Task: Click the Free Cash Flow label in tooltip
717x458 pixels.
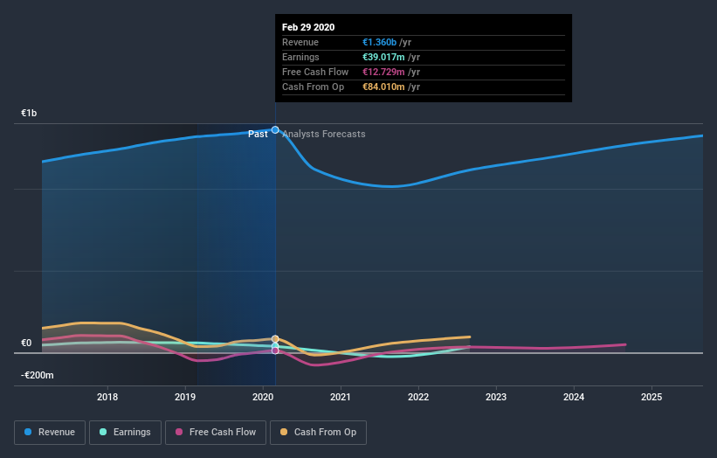Action: click(x=315, y=72)
